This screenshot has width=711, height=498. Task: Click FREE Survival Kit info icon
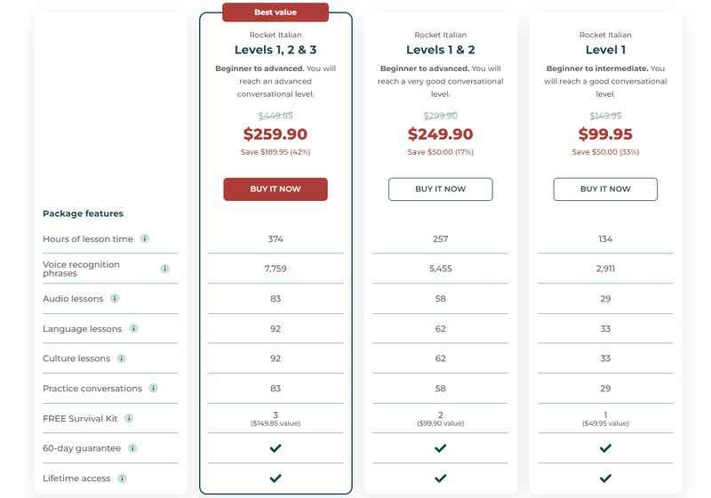point(129,418)
